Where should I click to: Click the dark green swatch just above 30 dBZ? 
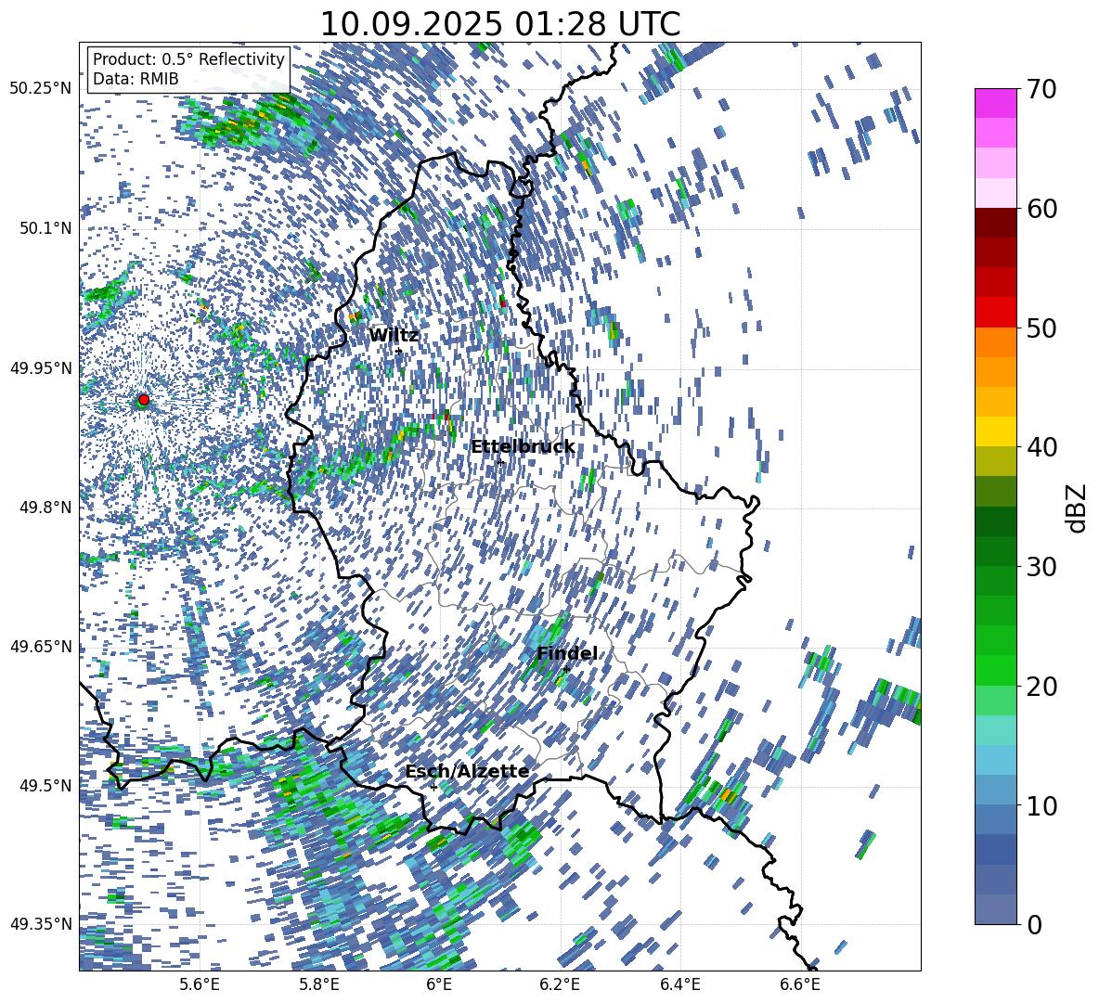click(995, 551)
